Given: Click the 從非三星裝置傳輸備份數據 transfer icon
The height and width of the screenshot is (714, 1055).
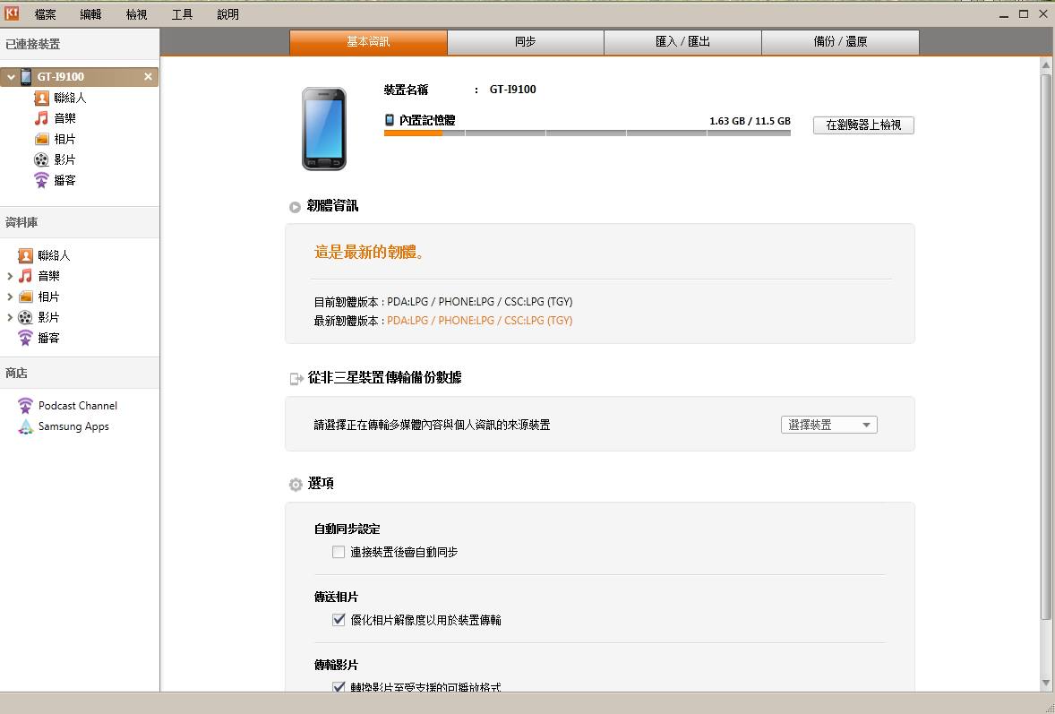Looking at the screenshot, I should tap(296, 379).
